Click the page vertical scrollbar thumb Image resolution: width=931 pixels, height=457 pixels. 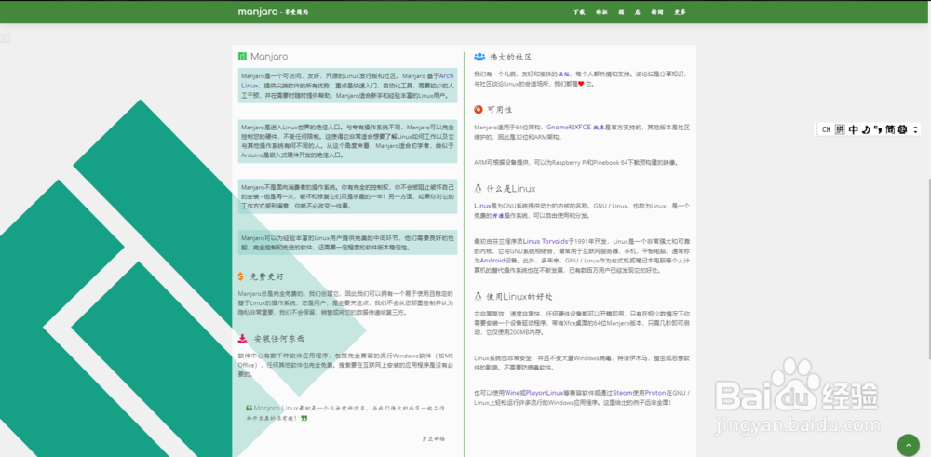click(928, 269)
